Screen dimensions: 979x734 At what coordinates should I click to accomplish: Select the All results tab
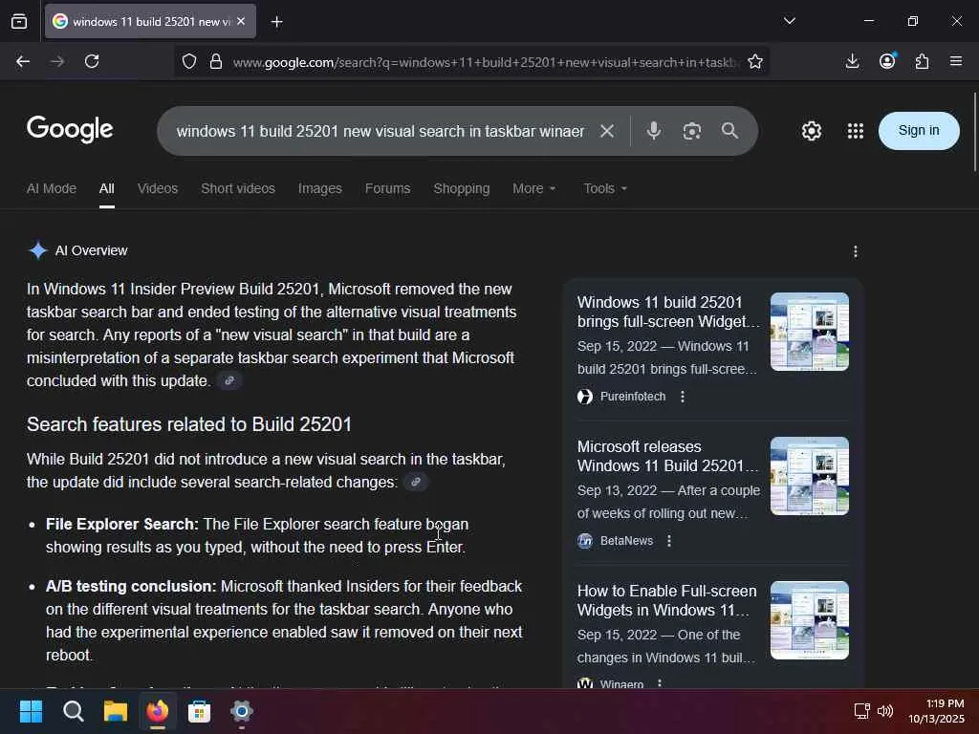click(x=107, y=188)
